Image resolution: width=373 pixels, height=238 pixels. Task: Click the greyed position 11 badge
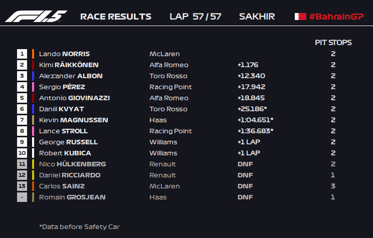[x=22, y=164]
